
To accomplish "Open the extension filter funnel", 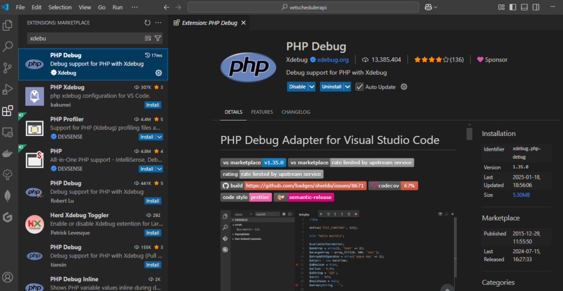I will point(158,39).
